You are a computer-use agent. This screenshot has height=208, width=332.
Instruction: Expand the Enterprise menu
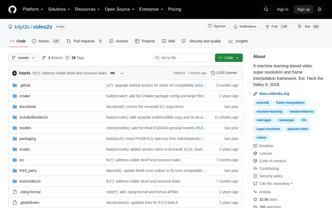click(x=151, y=9)
